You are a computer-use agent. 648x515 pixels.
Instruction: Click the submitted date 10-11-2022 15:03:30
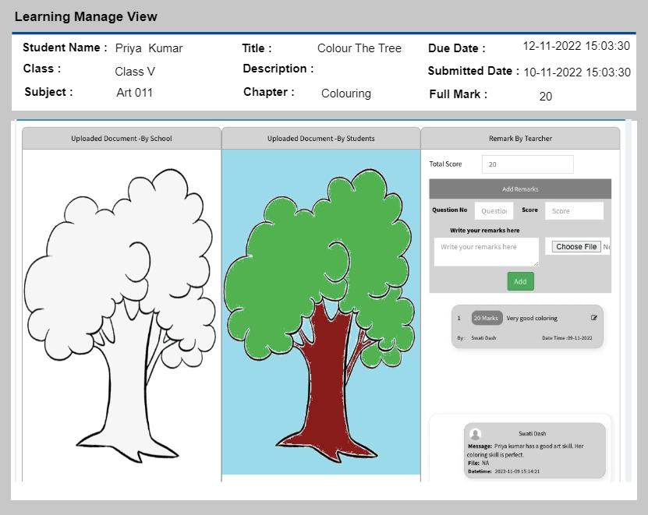pyautogui.click(x=577, y=72)
